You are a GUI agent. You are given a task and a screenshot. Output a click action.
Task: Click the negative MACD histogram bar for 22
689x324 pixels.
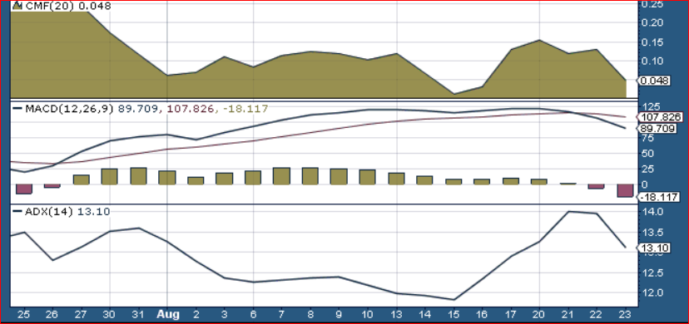click(x=597, y=186)
